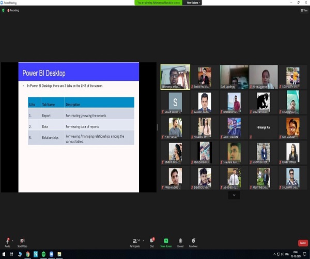Select the PRABHANSHU participant tile
Viewport: 310px width, 259px height.
175,178
